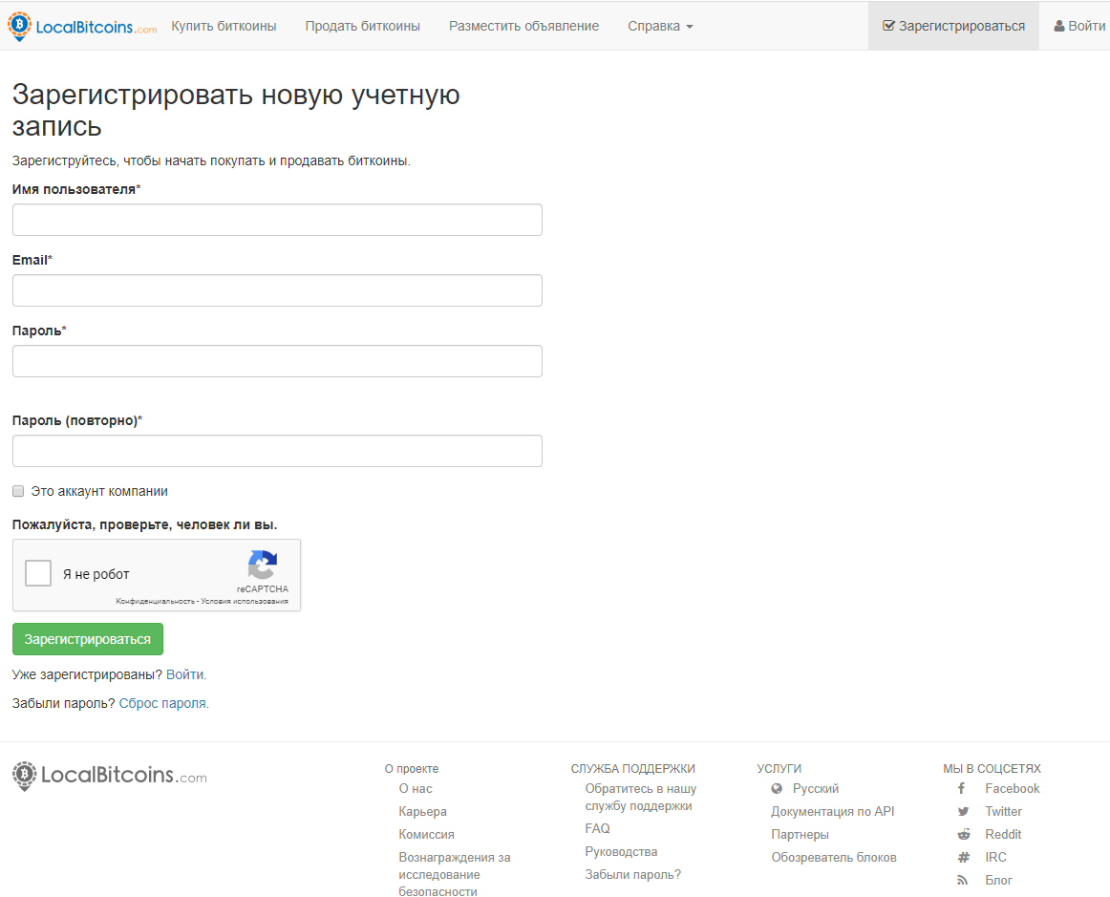This screenshot has width=1110, height=897.
Task: Focus the 'Имя пользователя' input field
Action: [277, 220]
